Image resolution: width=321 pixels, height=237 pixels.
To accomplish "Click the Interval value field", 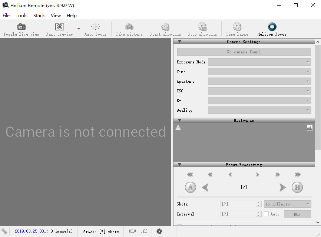I will point(238,214).
